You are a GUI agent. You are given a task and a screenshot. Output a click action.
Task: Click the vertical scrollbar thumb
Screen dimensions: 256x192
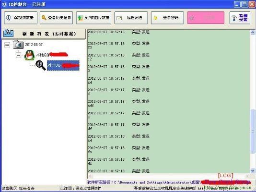click(253, 132)
